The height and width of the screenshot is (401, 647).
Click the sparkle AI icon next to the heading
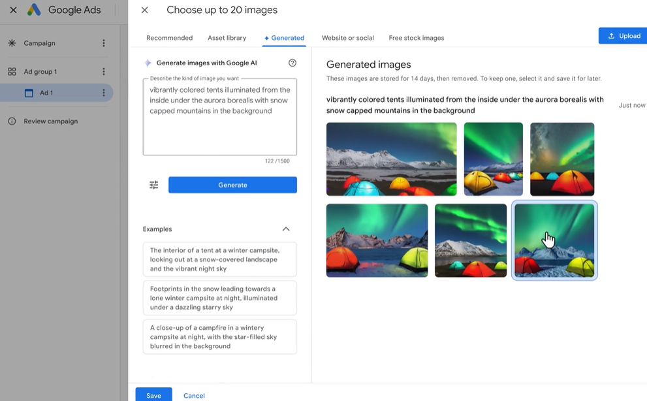(x=148, y=62)
